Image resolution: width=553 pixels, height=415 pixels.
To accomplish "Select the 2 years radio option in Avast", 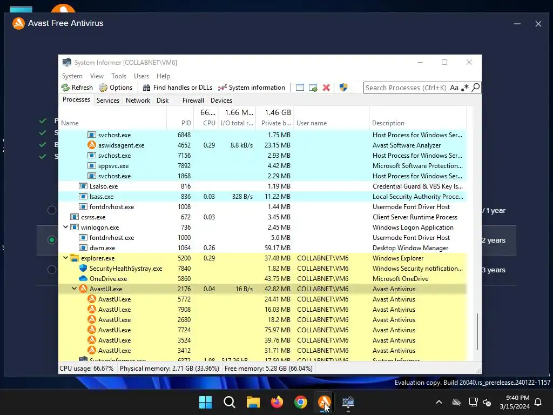I will 52,240.
